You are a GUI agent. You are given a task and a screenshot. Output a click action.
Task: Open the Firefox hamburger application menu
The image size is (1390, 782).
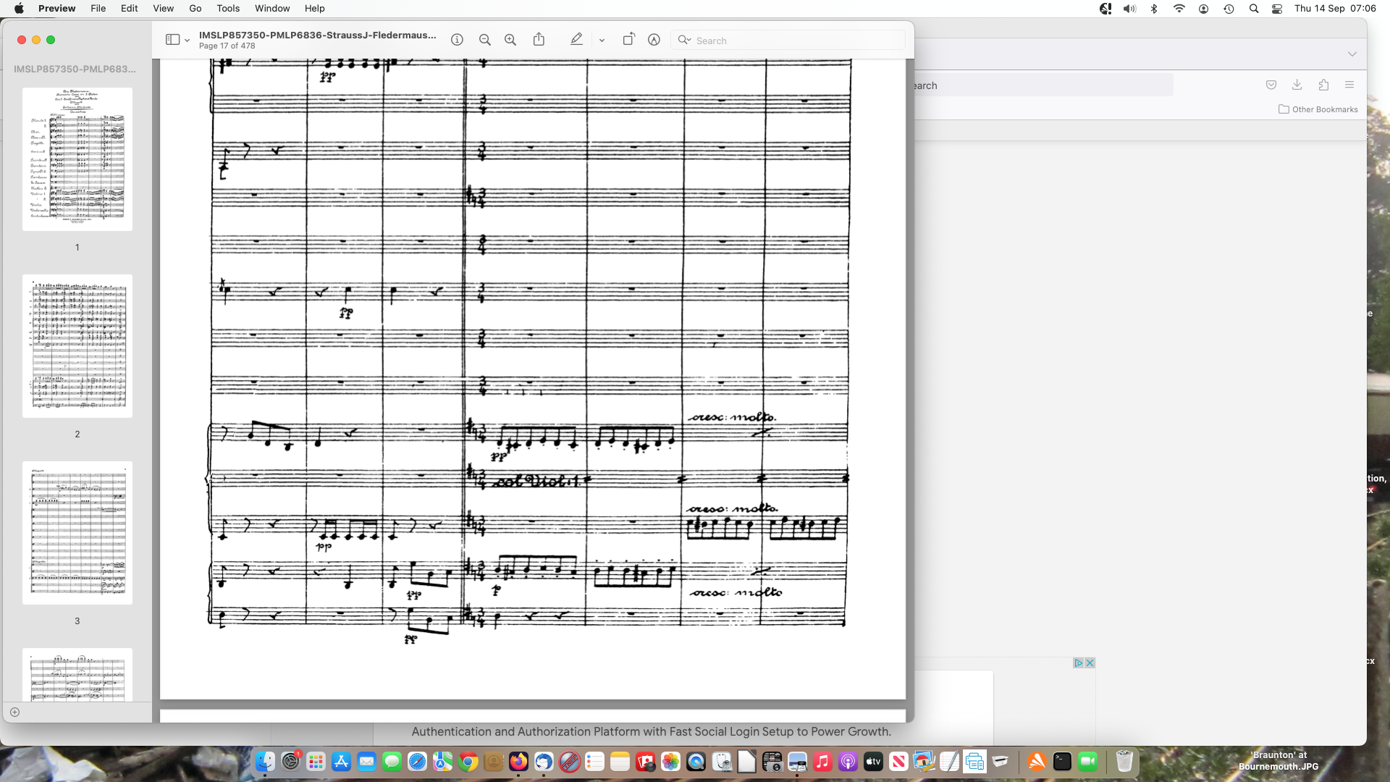pos(1349,85)
